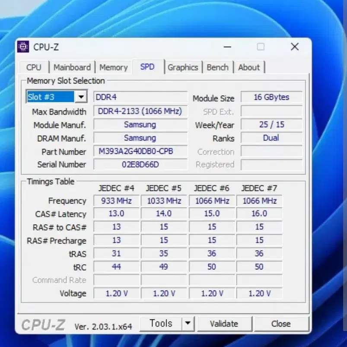Minimize the CPU-Z window

coord(227,47)
